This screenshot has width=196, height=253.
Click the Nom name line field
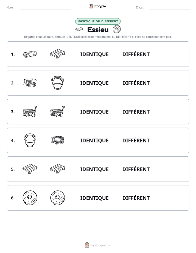click(45, 7)
